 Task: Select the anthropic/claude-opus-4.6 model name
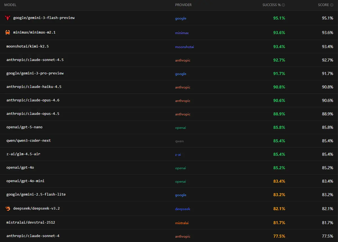pyautogui.click(x=33, y=100)
